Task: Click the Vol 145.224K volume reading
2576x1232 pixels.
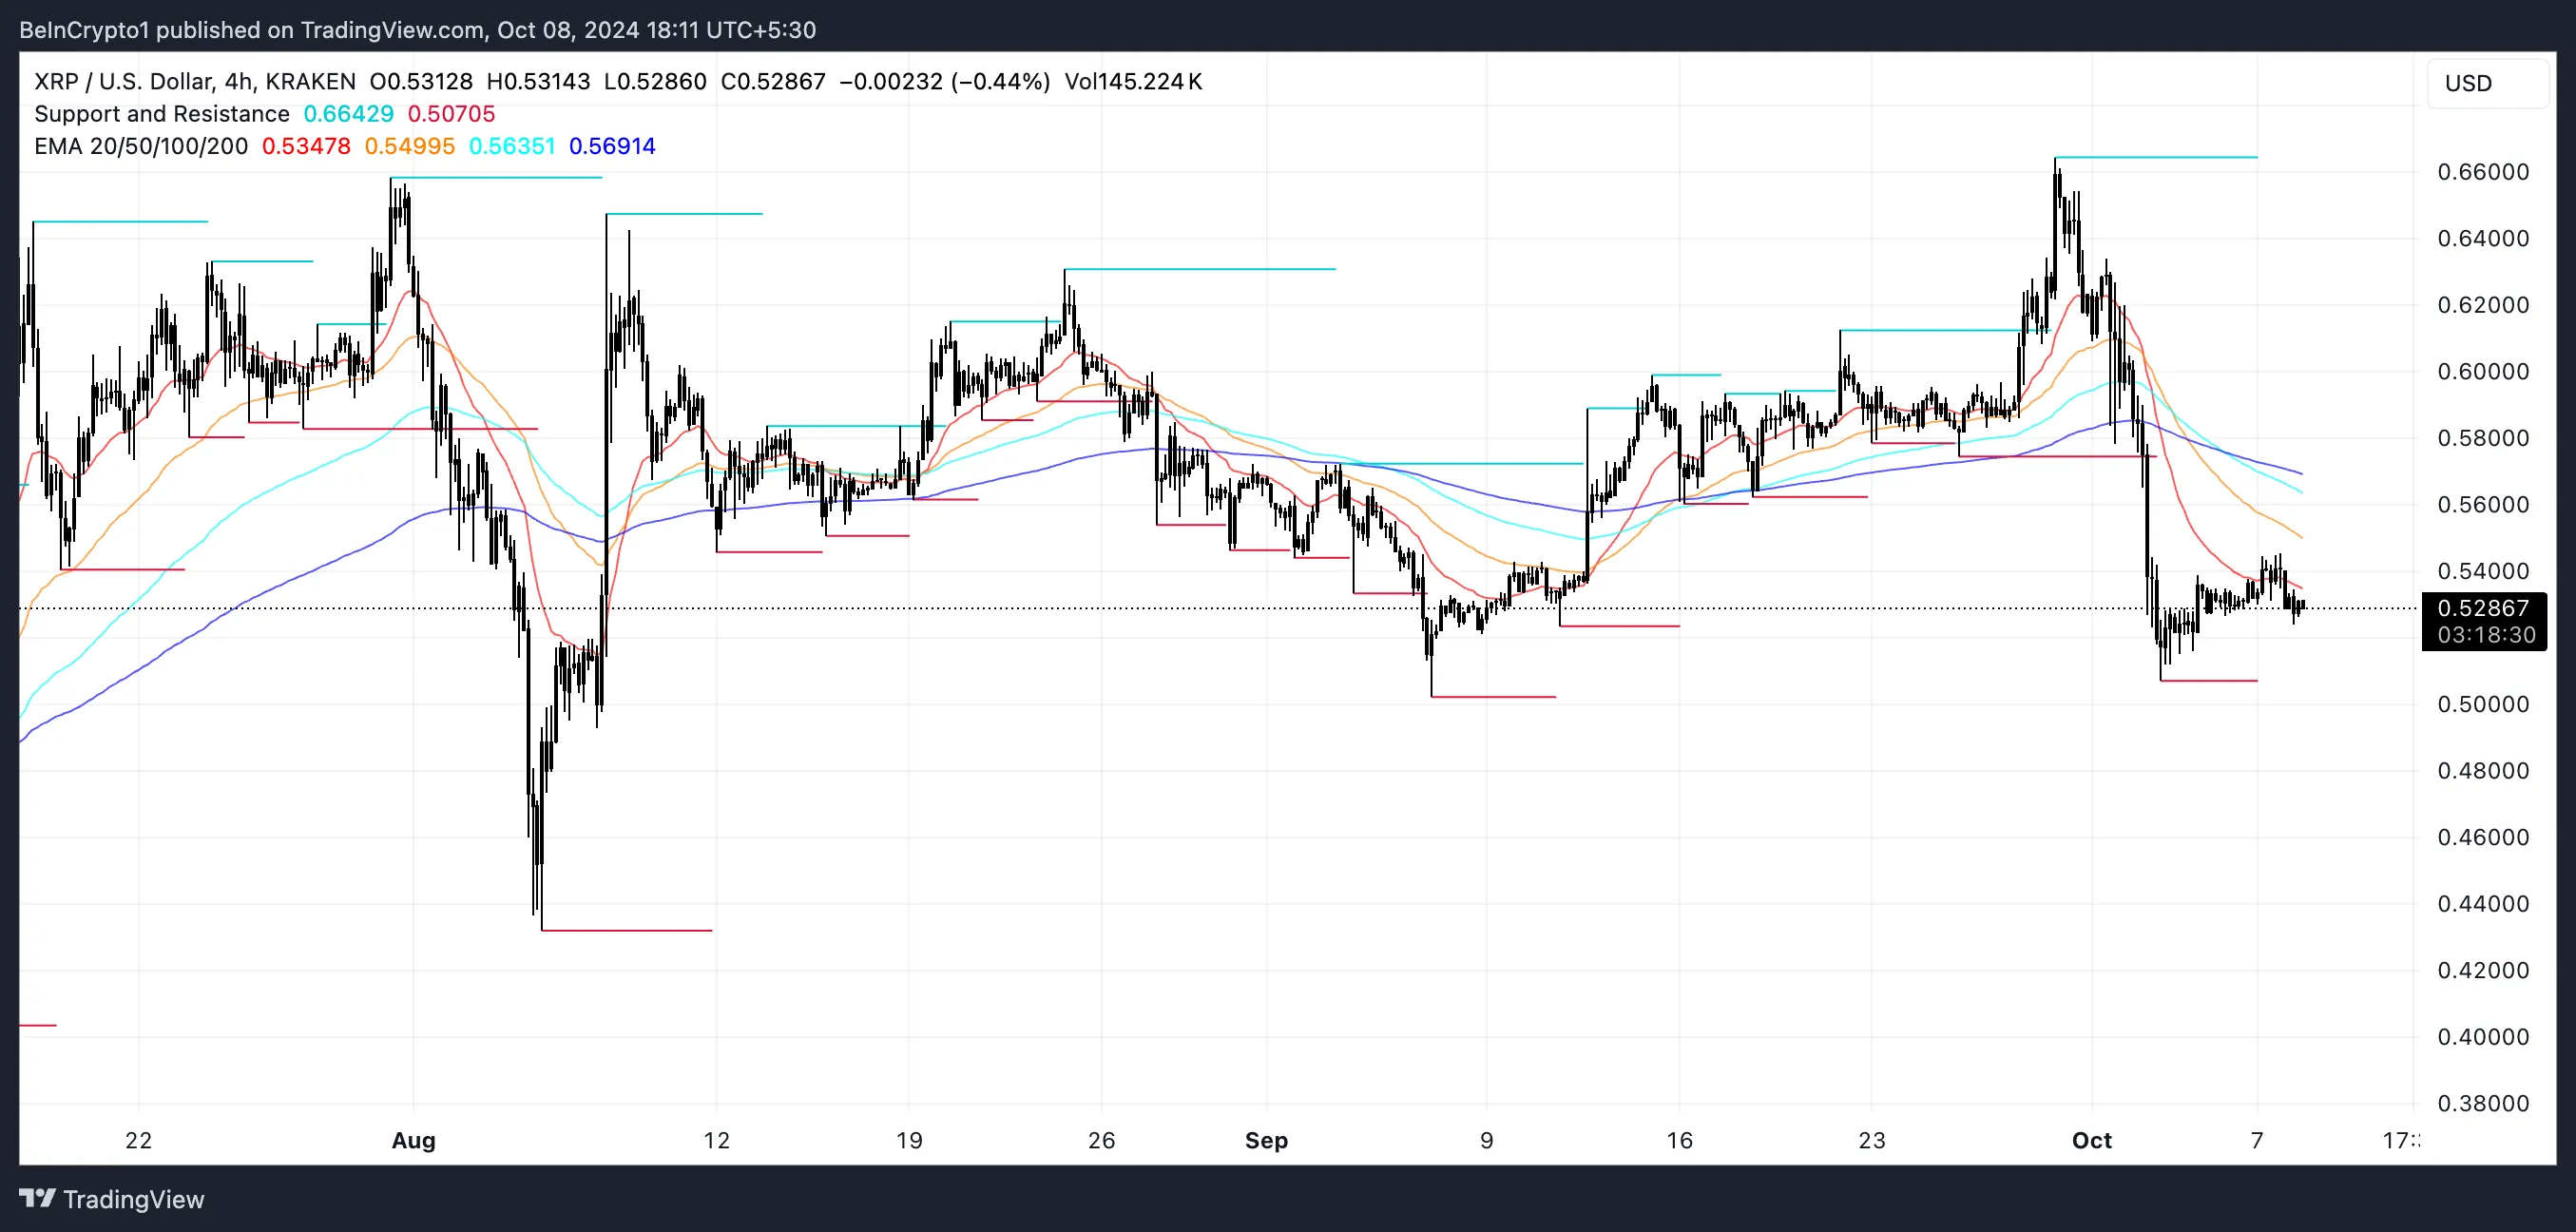Action: (x=1133, y=81)
